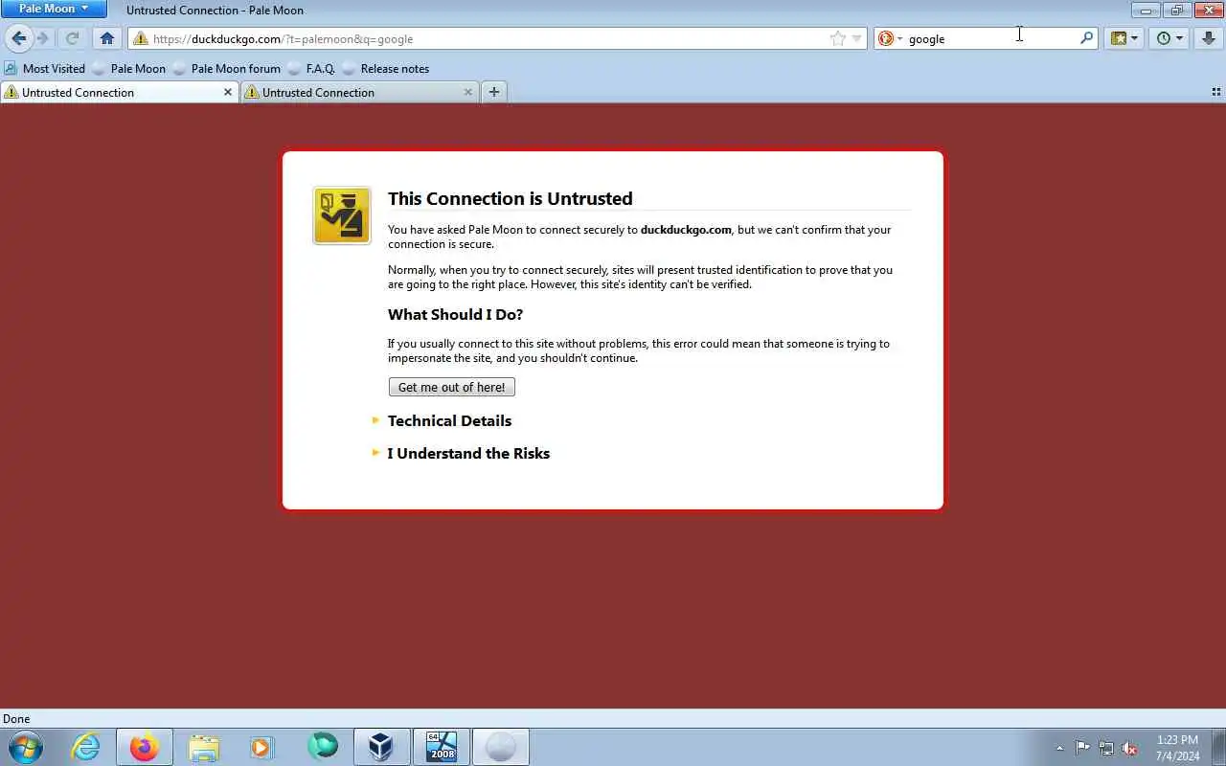1226x766 pixels.
Task: Open the Pale Moon forum bookmark
Action: 227,68
